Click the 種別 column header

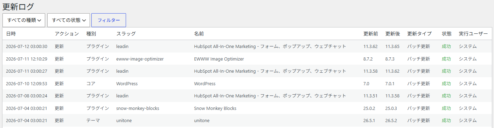click(91, 34)
